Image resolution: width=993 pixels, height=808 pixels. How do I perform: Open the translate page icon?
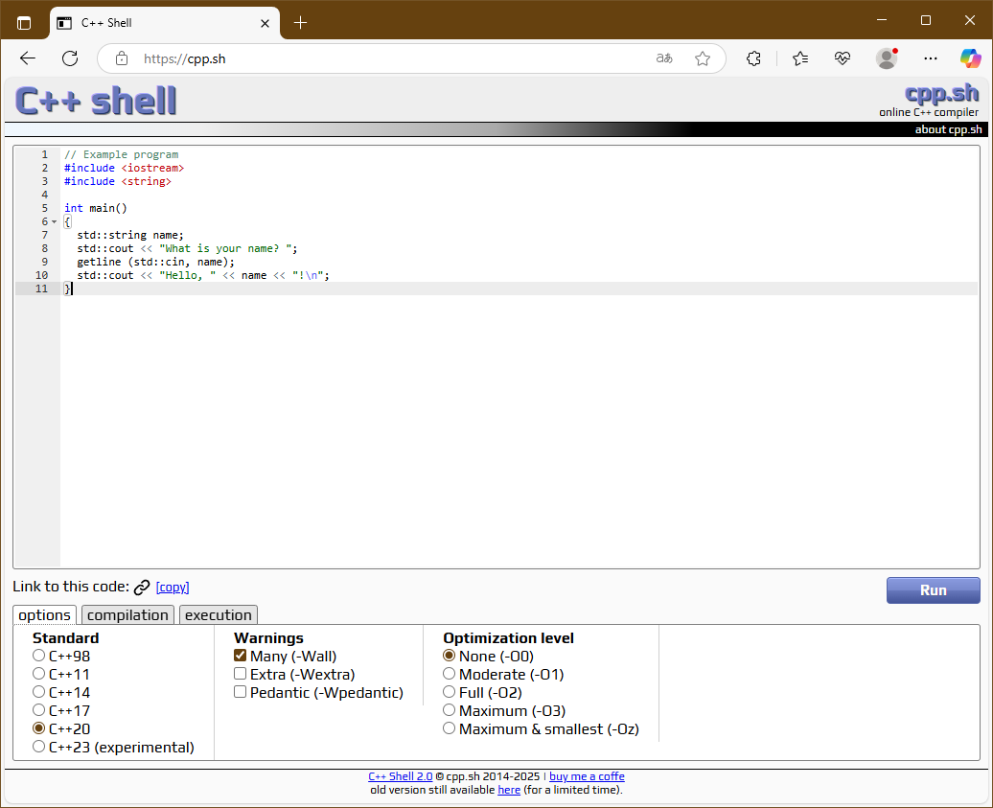click(x=664, y=58)
